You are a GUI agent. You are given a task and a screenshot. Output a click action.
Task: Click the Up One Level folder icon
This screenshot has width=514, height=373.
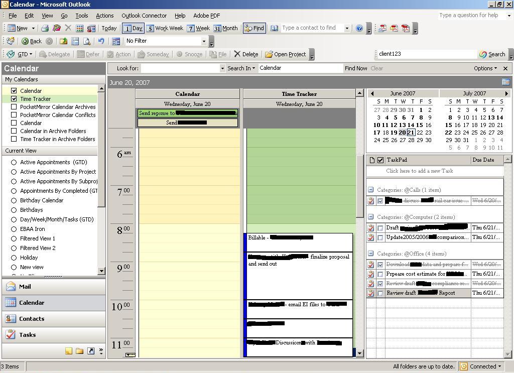click(64, 41)
